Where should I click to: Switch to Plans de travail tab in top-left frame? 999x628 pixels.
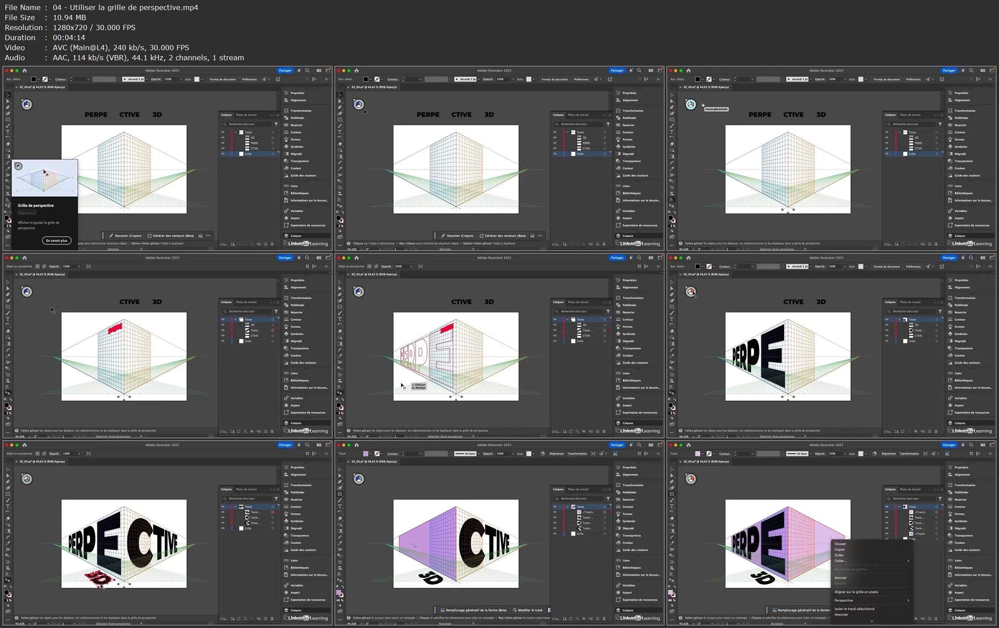click(x=246, y=115)
